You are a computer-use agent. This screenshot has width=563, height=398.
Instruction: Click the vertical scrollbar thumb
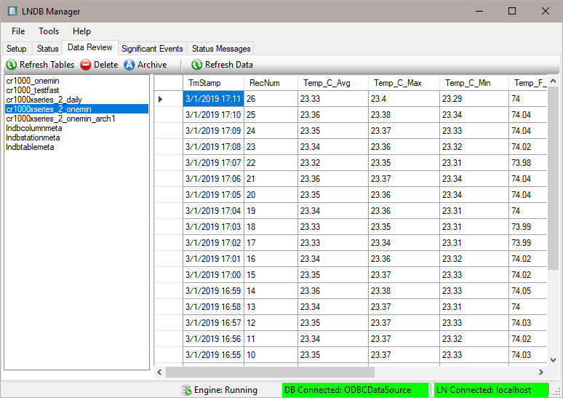point(554,178)
